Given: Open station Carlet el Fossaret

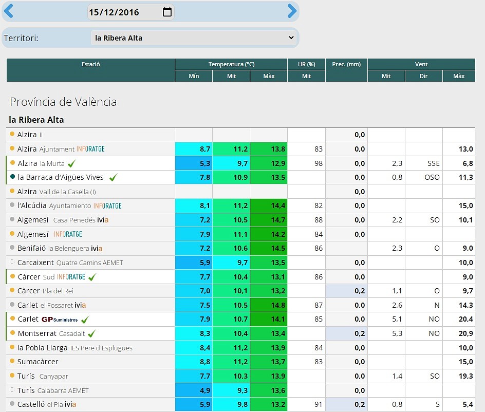Looking at the screenshot, I should click(45, 305).
